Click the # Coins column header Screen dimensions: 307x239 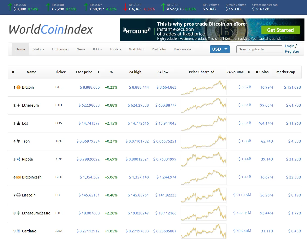262,72
